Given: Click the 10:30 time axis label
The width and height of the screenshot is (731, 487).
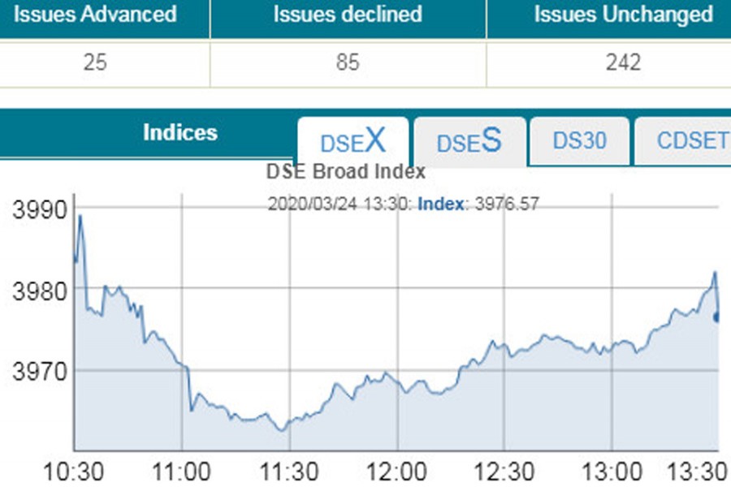Looking at the screenshot, I should (73, 472).
